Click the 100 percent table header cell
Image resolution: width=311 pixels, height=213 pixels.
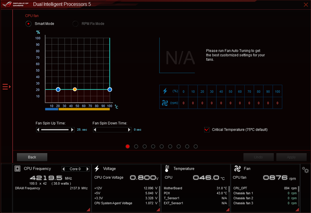[x=277, y=92]
